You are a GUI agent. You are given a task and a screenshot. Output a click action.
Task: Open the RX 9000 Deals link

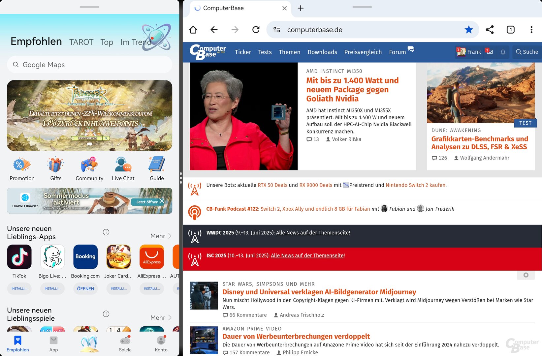pos(316,185)
